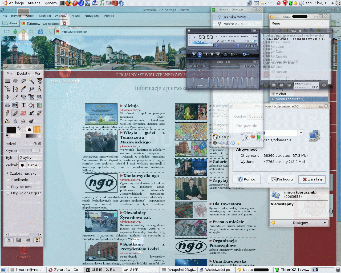Open Kadu Menu
This screenshot has height=273, width=341.
tap(276, 23)
